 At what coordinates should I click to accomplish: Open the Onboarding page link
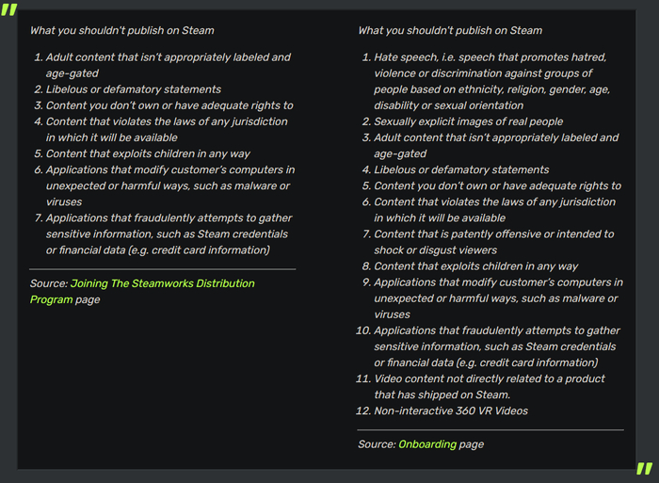(x=426, y=444)
